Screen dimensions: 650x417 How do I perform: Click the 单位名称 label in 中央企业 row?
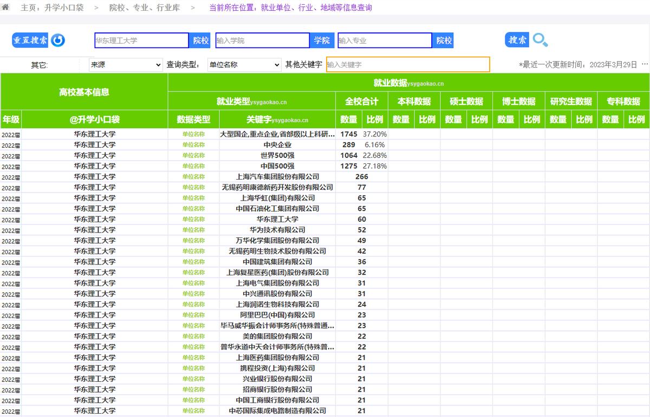pyautogui.click(x=193, y=145)
